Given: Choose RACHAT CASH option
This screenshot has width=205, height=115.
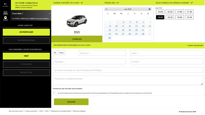Looking at the screenshot, I should (x=26, y=73).
